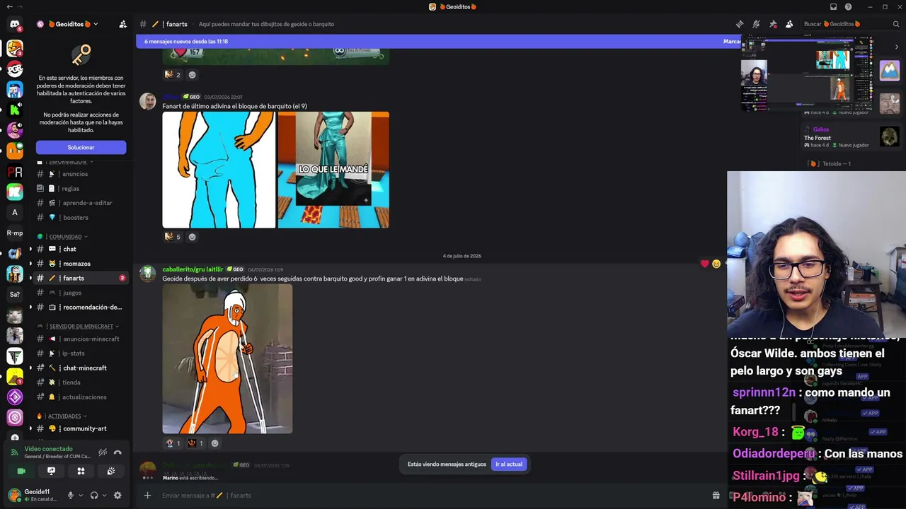906x509 pixels.
Task: Disconnect from the voice channel
Action: pos(117,452)
